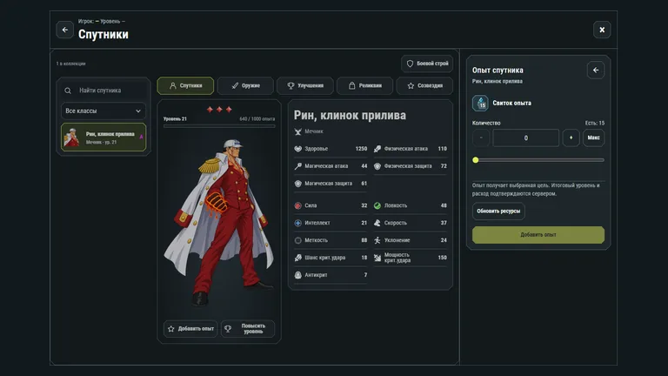Switch to the Улучшения tab
Screen dimensions: 668x376
[x=305, y=85]
